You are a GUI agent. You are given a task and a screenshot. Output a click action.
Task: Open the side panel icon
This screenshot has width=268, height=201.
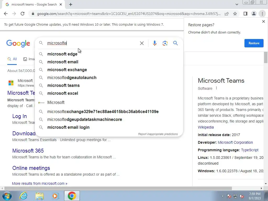pos(245,14)
